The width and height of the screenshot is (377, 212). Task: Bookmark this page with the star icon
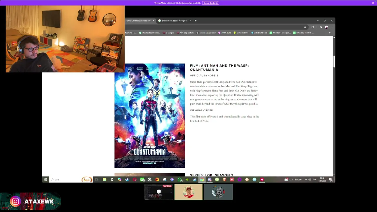305,27
